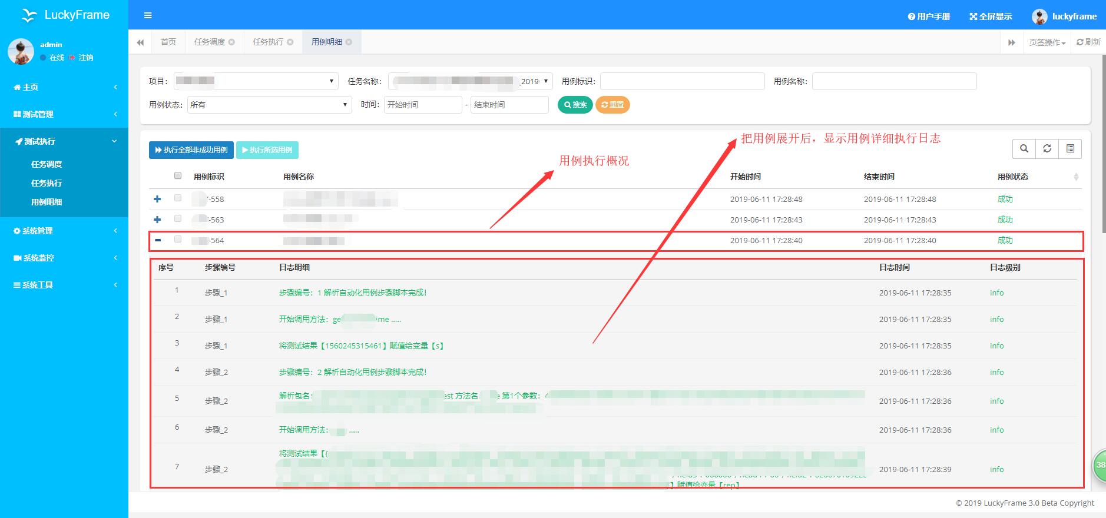Screen dimensions: 1106x518
Task: Check the select-all header checkbox
Action: [178, 175]
